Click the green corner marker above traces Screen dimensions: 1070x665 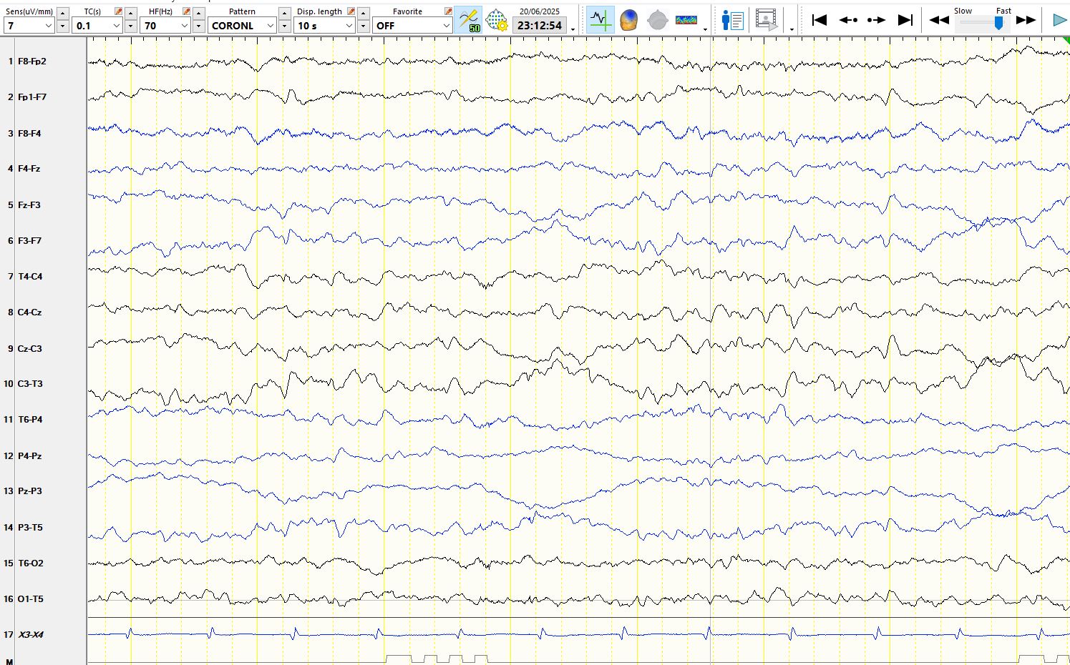pyautogui.click(x=1066, y=40)
